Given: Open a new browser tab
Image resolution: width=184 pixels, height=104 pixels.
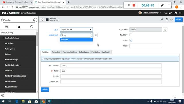Looking at the screenshot, I should [68, 2].
